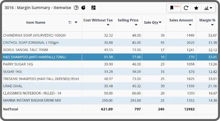
Task: Select the PARRY SUGAR 1KG row
Action: pos(110,64)
